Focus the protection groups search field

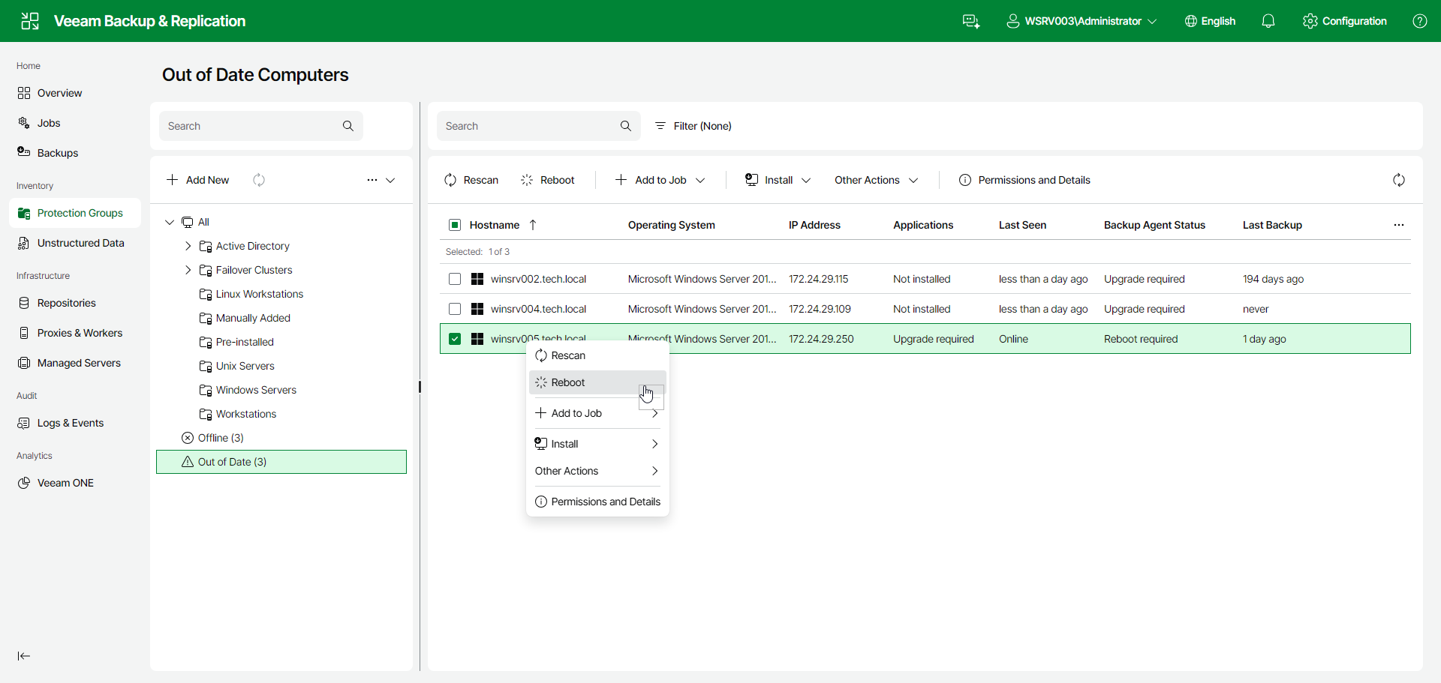click(261, 126)
